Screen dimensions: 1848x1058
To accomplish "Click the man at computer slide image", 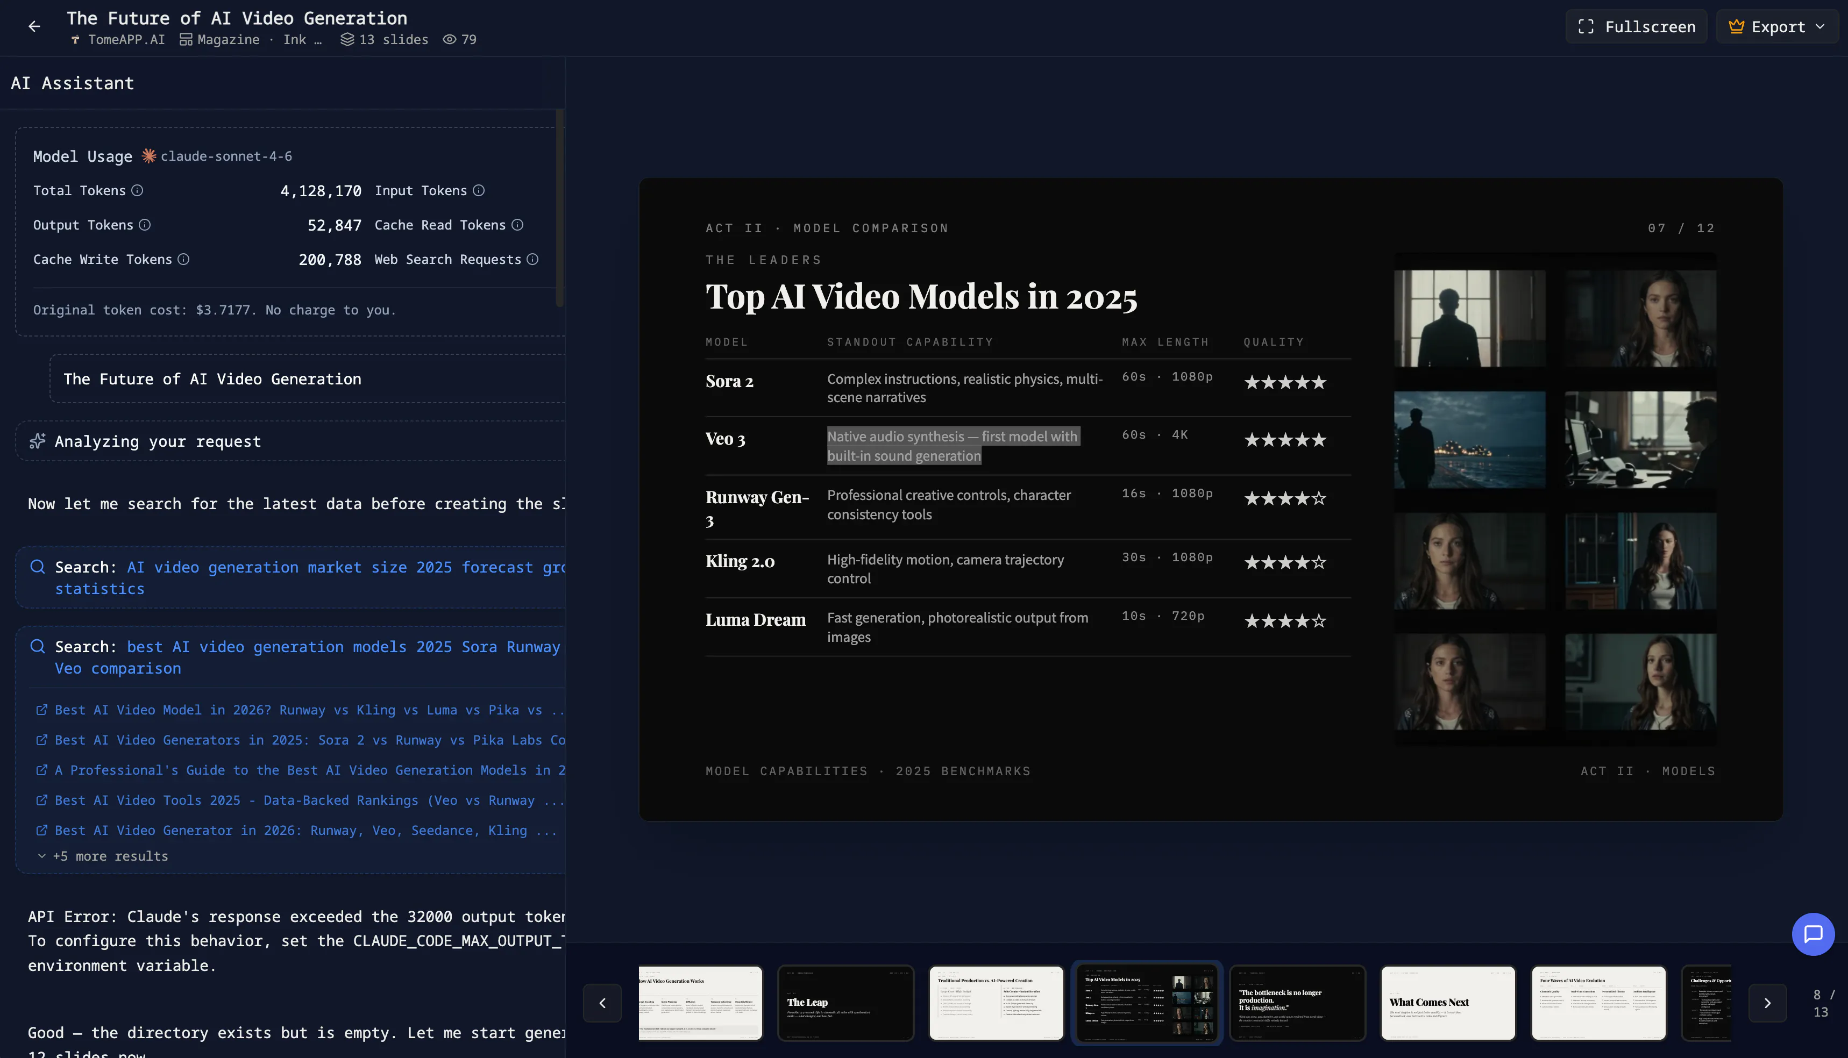I will point(1641,440).
